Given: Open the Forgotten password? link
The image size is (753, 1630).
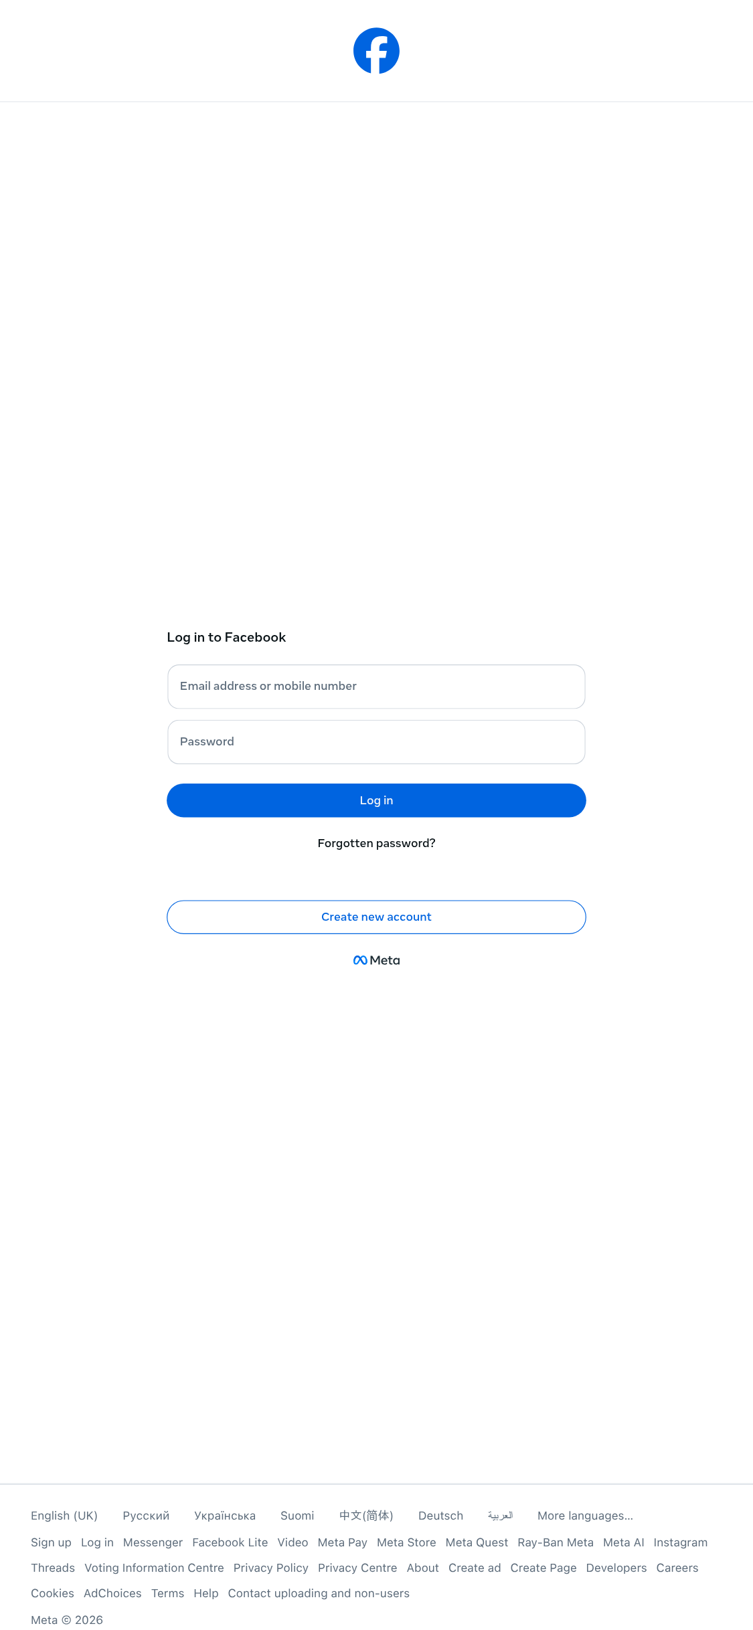Looking at the screenshot, I should coord(376,843).
